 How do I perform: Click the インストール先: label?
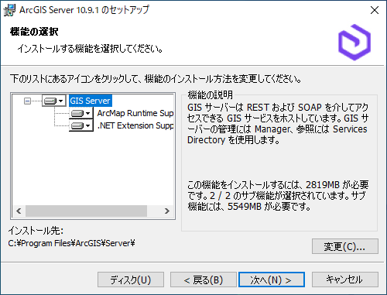pyautogui.click(x=36, y=231)
